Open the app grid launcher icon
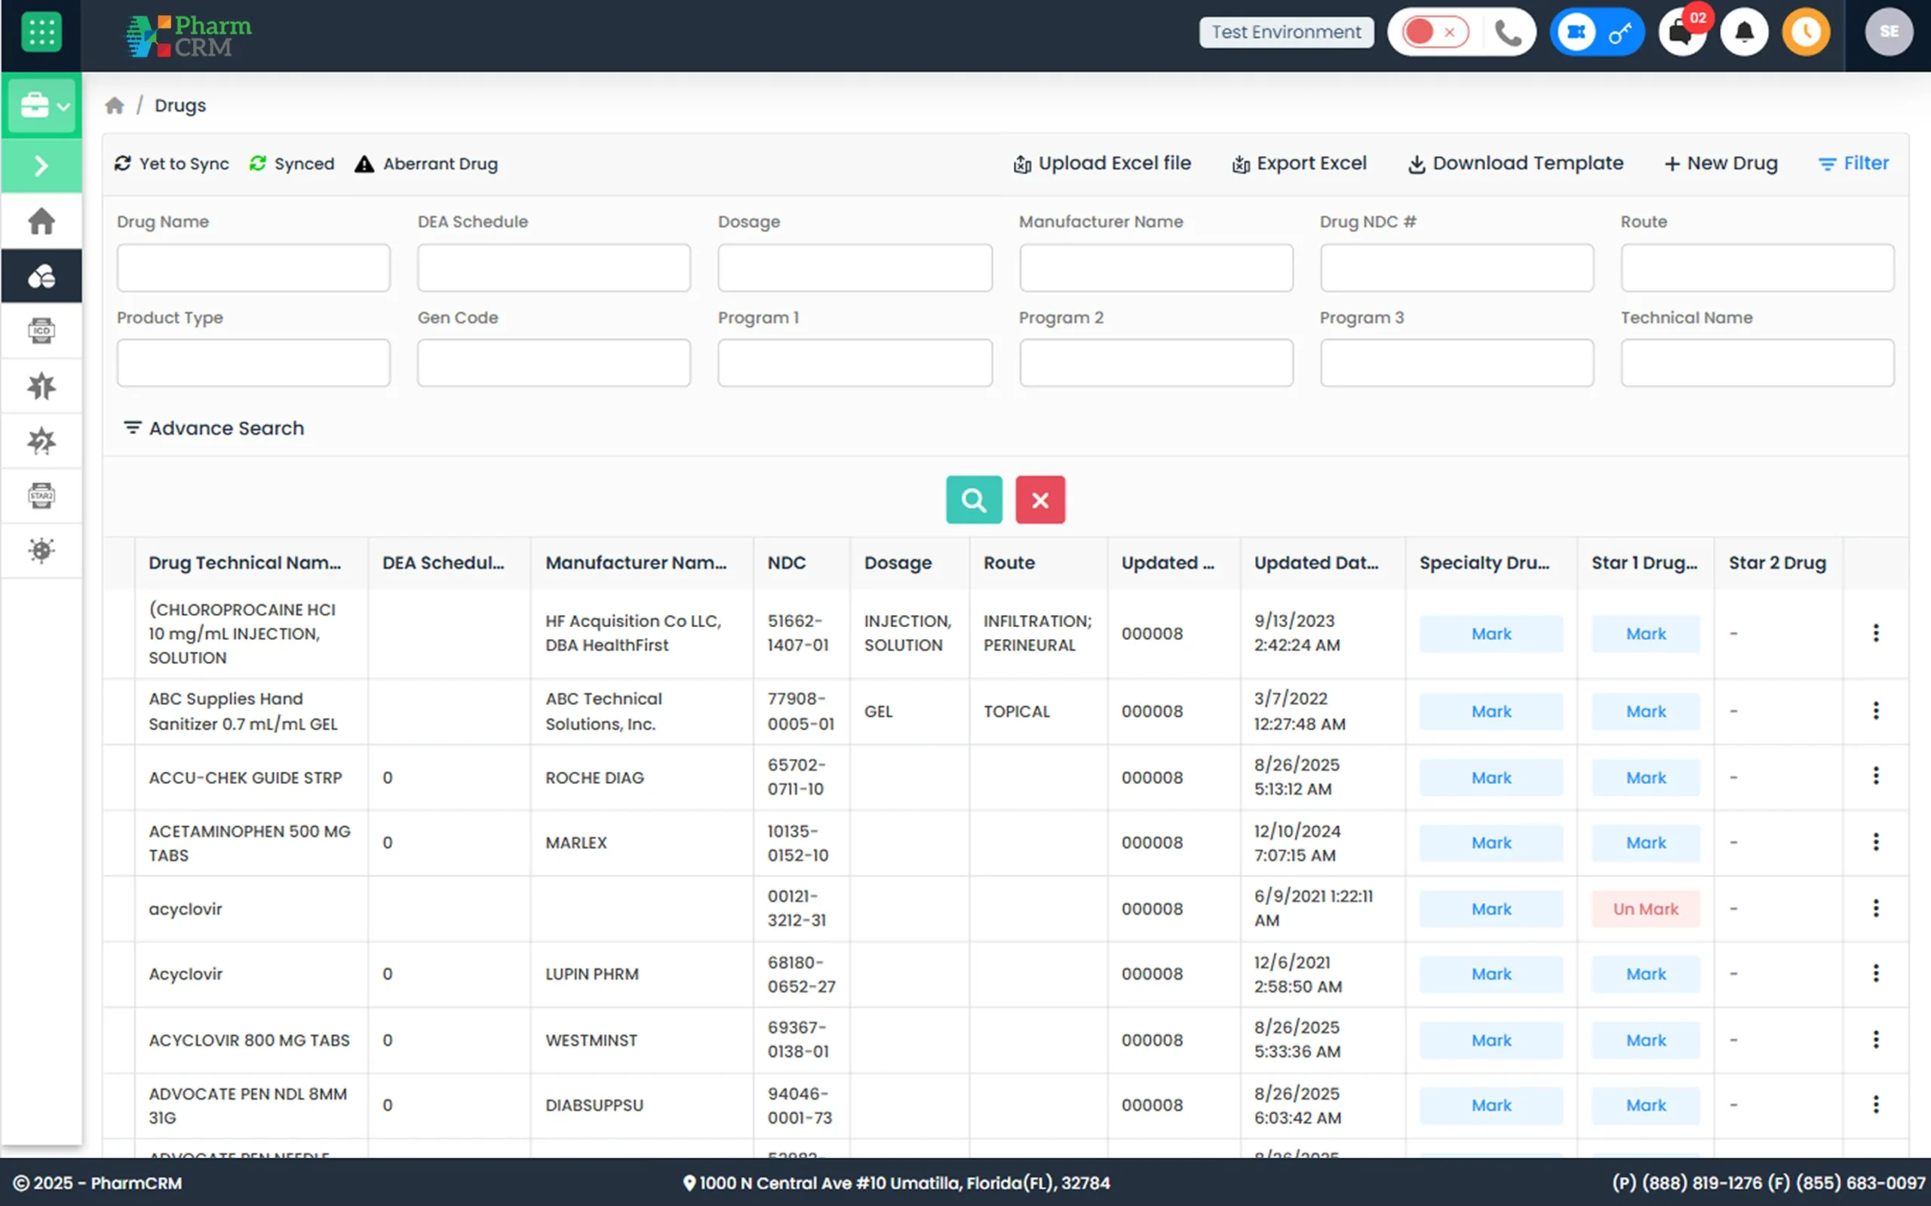The height and width of the screenshot is (1206, 1931). (41, 32)
